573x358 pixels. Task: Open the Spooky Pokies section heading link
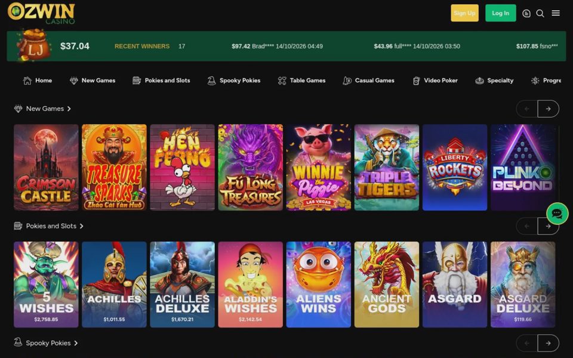pos(48,343)
